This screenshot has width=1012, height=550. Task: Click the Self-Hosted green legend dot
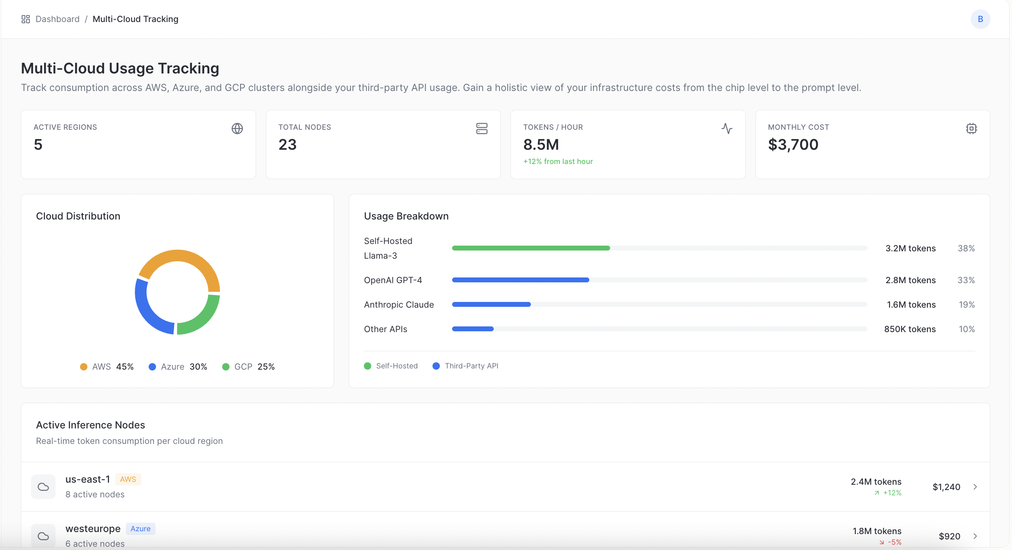point(368,366)
